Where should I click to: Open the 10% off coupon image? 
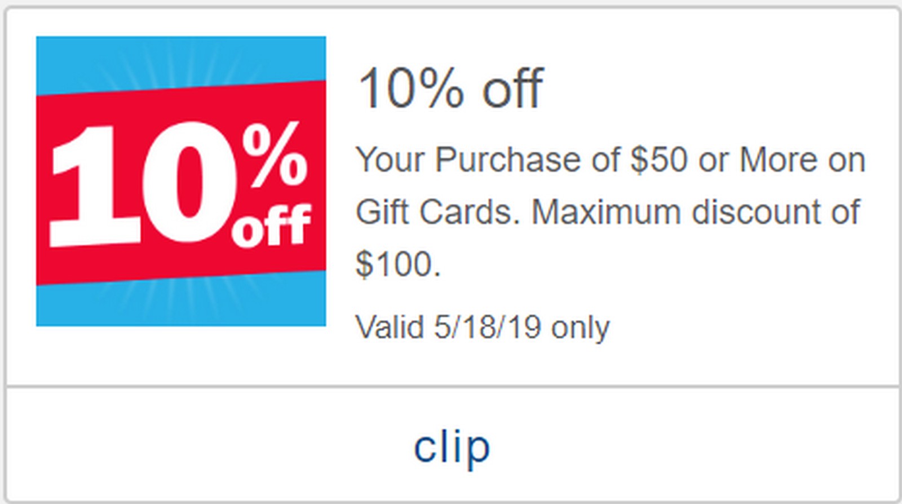[181, 181]
